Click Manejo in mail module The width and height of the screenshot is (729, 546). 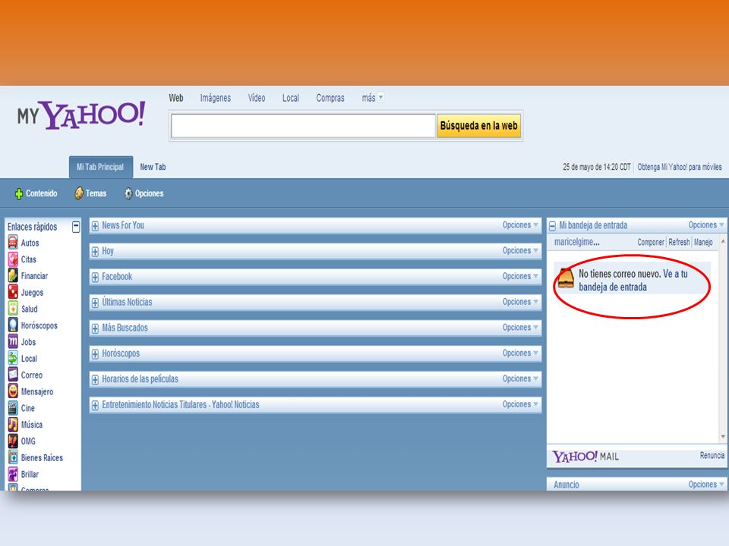(x=703, y=243)
